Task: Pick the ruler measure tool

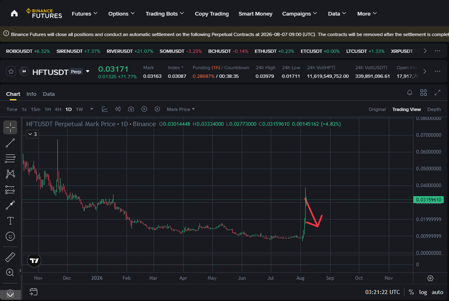Action: pos(10,257)
